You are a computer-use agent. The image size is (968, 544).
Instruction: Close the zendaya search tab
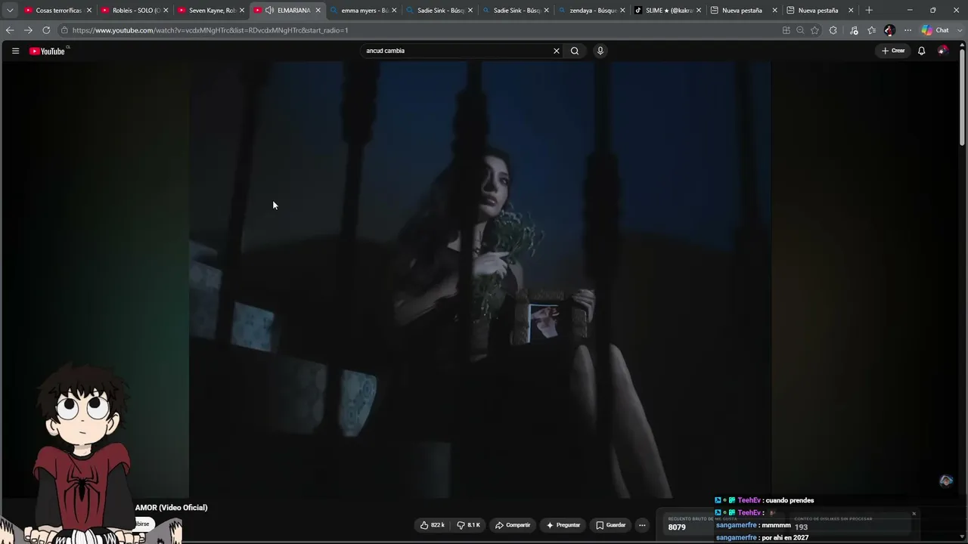[x=622, y=11]
